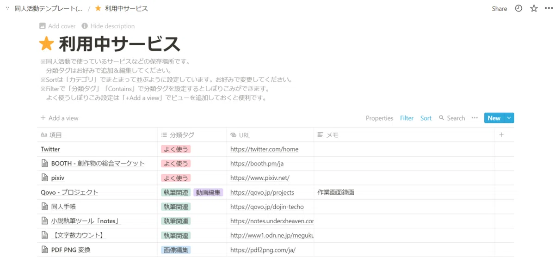Viewport: 555px width, 257px height.
Task: Click the purple 動画編集 tag
Action: (208, 192)
